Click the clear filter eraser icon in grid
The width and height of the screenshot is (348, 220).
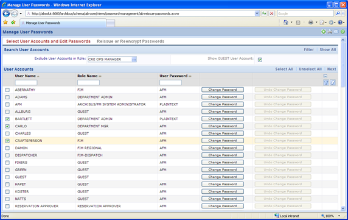(x=332, y=83)
